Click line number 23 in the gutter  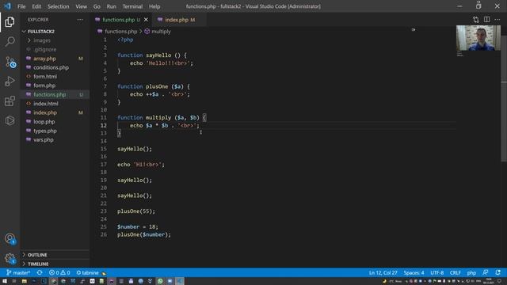click(104, 211)
